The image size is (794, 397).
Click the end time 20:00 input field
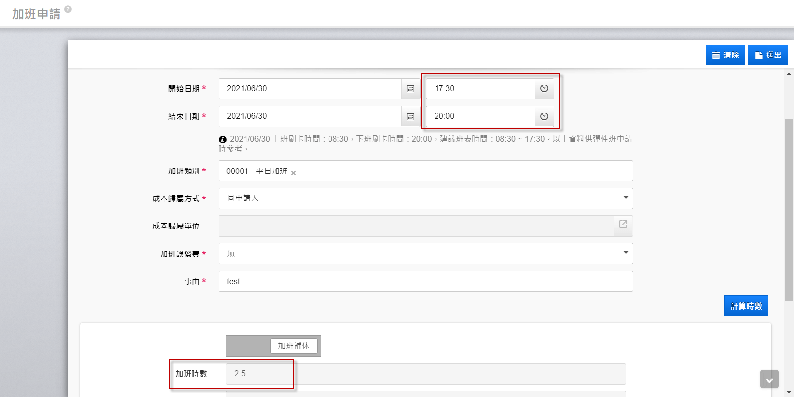tap(480, 116)
